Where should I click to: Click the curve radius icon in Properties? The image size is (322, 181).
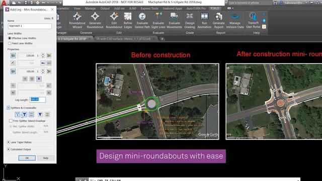pos(13,63)
